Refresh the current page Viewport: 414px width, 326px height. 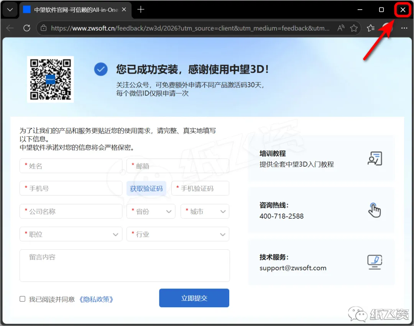[x=27, y=28]
